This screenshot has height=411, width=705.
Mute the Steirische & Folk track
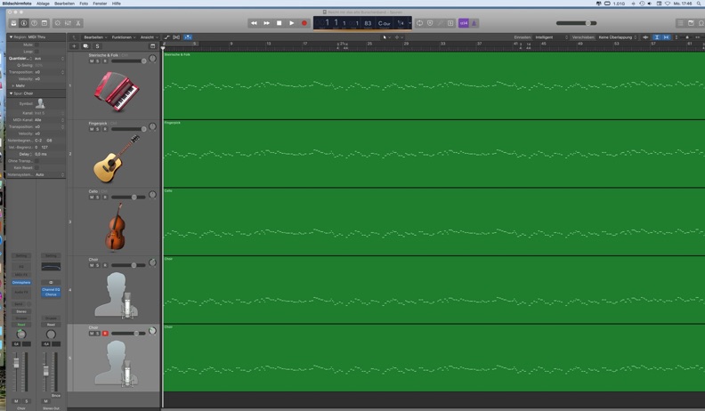click(92, 61)
